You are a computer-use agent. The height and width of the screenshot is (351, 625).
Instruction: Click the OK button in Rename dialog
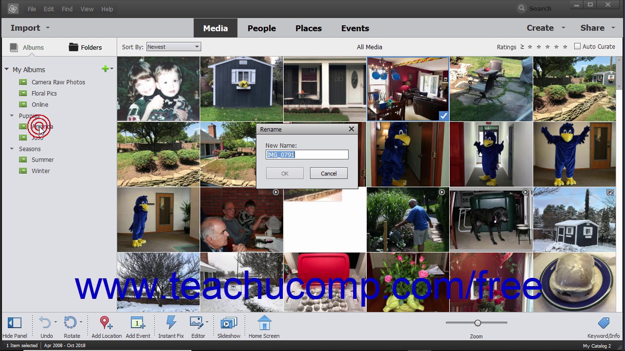pos(285,174)
